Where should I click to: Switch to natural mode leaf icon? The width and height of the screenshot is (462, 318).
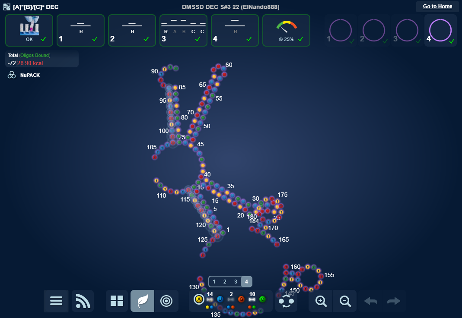pyautogui.click(x=143, y=301)
